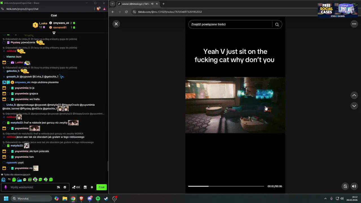Click ravvenn91 in the leaderboard

coord(60,27)
